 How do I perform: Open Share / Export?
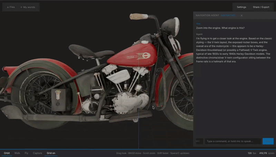point(261,7)
